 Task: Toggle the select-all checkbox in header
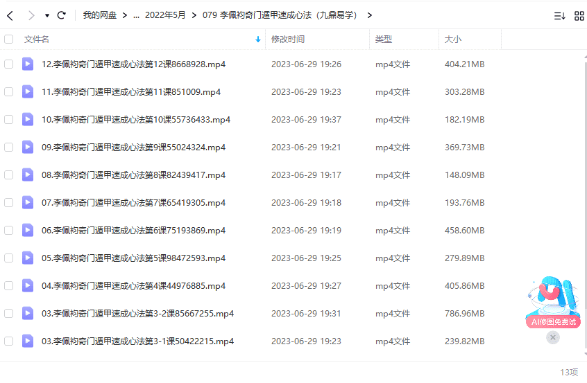tap(8, 39)
